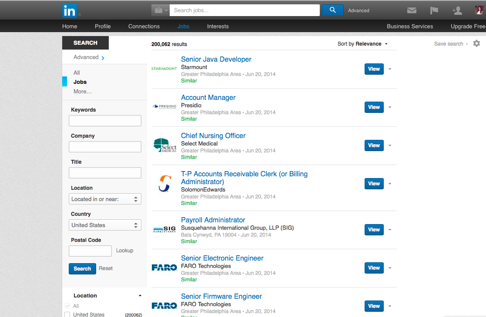This screenshot has height=317, width=486.
Task: Open the profile photo menu
Action: (479, 10)
